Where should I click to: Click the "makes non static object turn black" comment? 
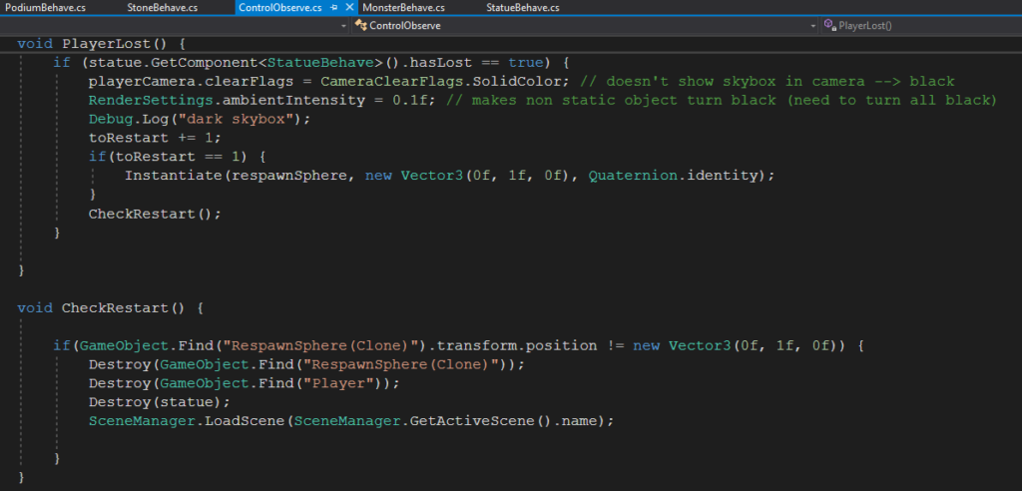(x=722, y=101)
